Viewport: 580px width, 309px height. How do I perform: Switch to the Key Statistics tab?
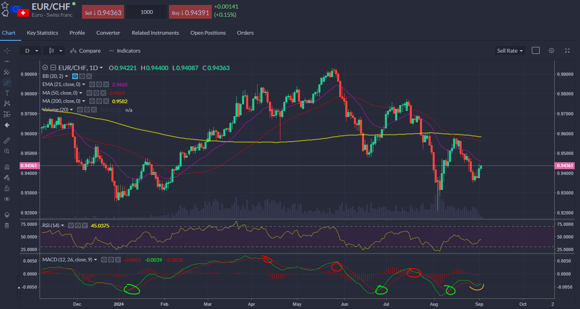pyautogui.click(x=42, y=33)
